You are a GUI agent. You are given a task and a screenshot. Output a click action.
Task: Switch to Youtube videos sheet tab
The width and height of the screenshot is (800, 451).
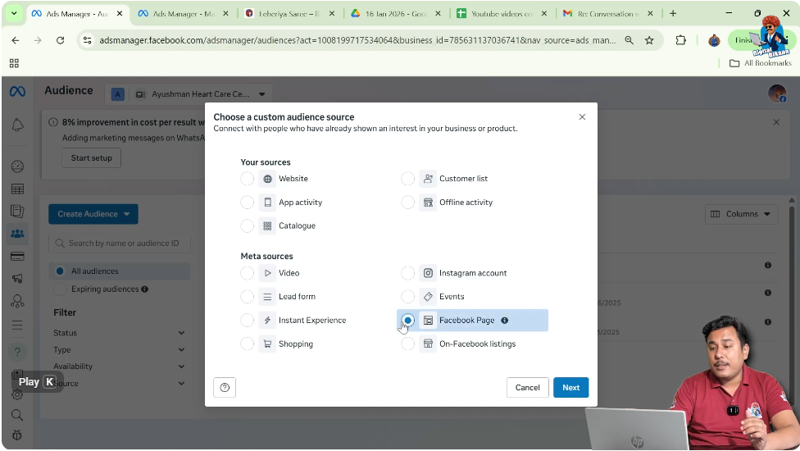(502, 14)
